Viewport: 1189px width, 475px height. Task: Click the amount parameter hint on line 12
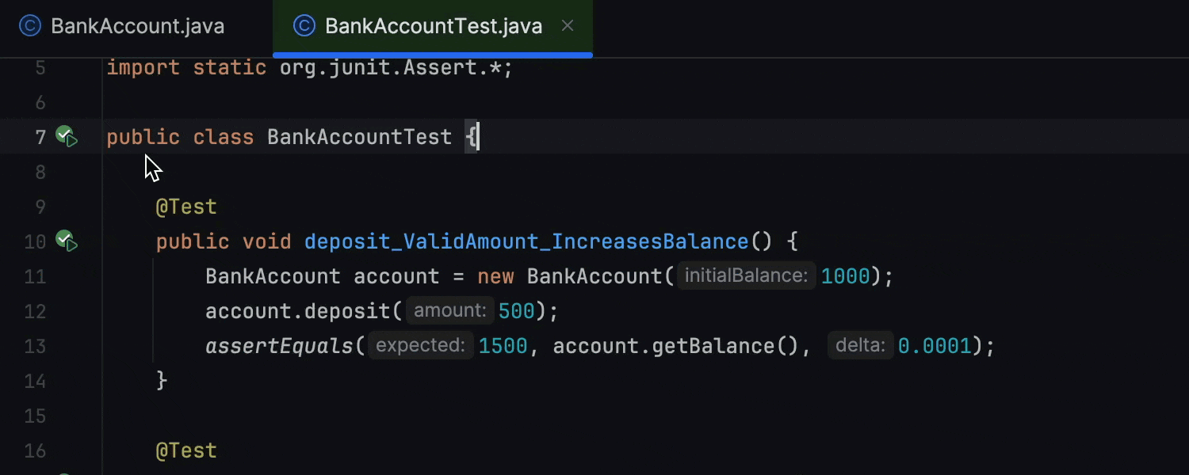tap(449, 310)
